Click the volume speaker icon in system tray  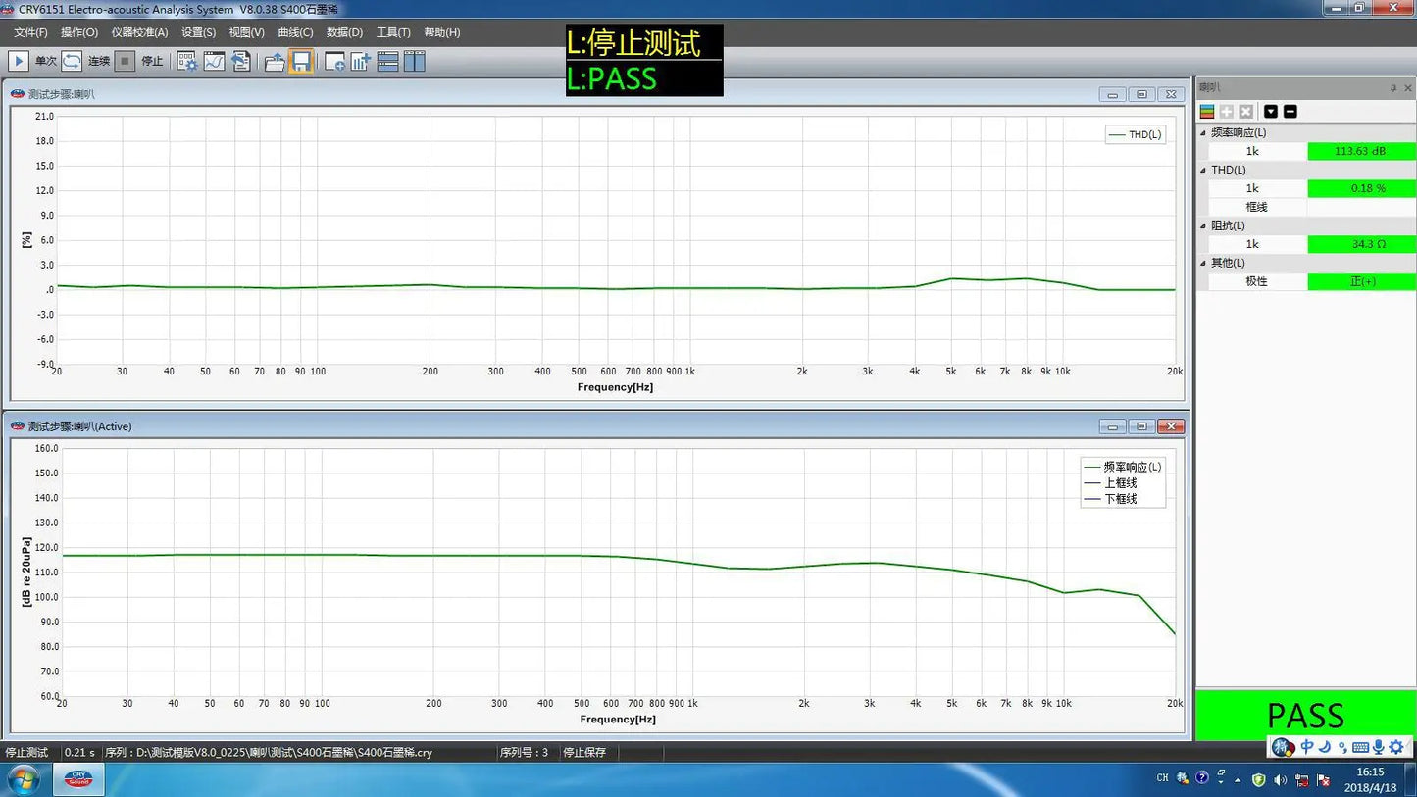pos(1280,780)
